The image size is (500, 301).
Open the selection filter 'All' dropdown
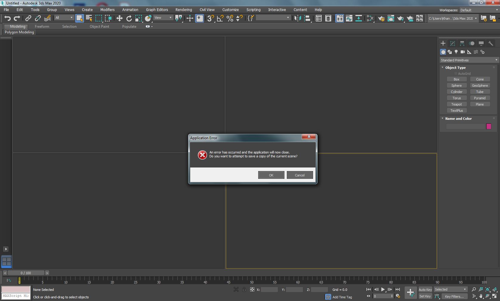click(x=64, y=18)
